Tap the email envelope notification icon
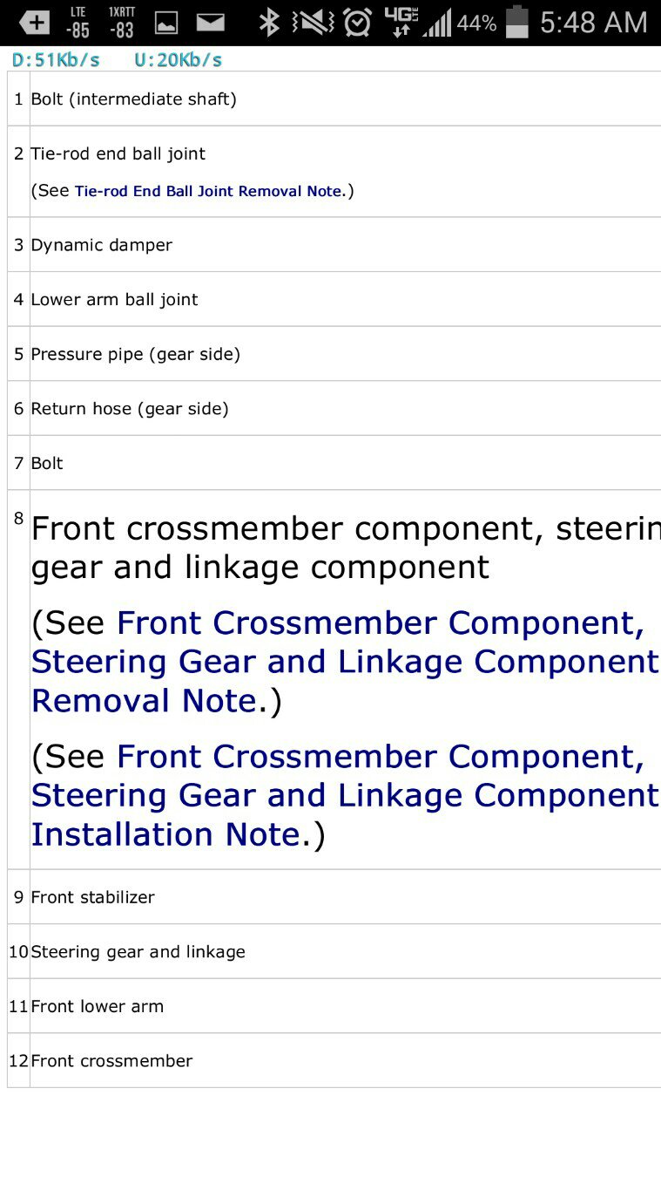This screenshot has width=661, height=1177. pos(210,23)
